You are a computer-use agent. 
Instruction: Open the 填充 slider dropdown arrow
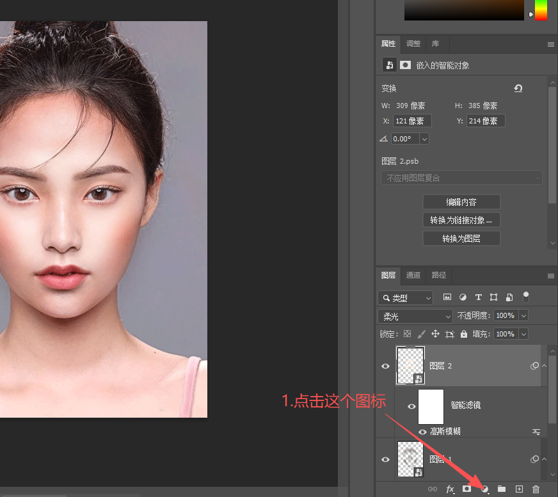click(523, 334)
